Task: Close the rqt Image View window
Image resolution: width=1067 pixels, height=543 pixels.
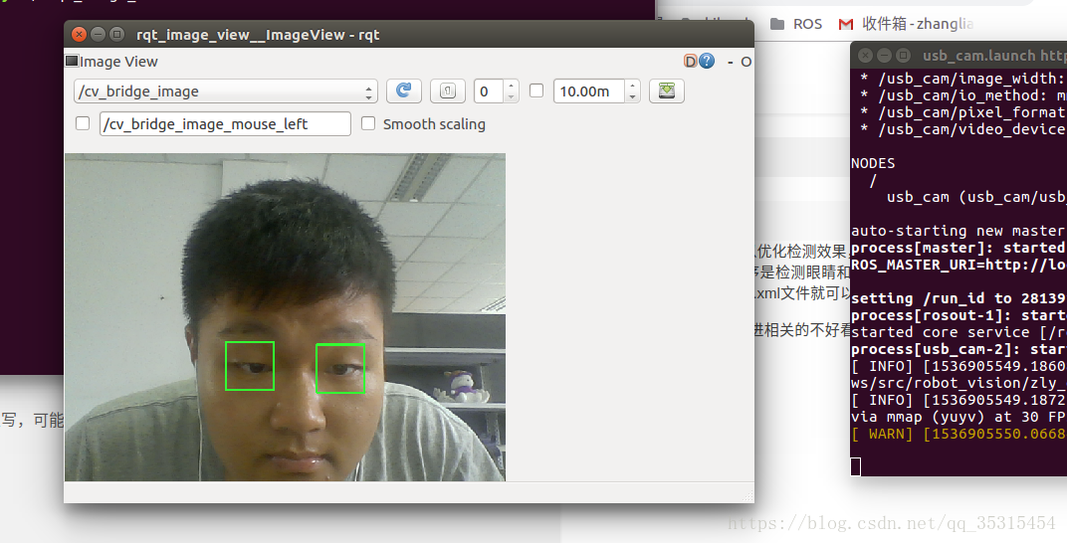Action: (79, 34)
